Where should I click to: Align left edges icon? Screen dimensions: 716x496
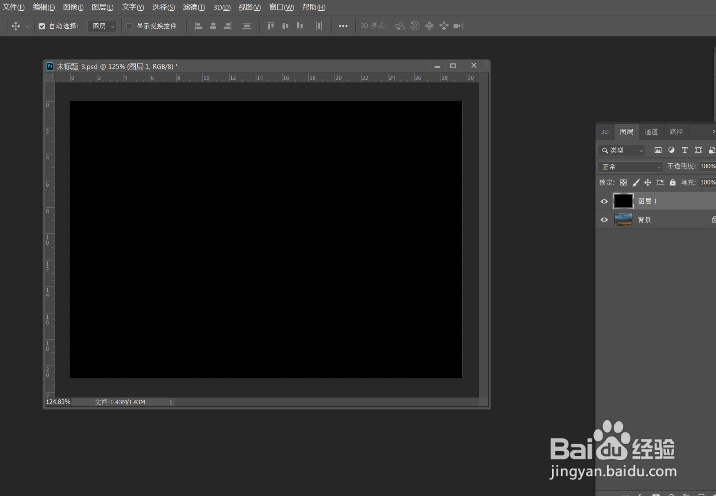199,26
